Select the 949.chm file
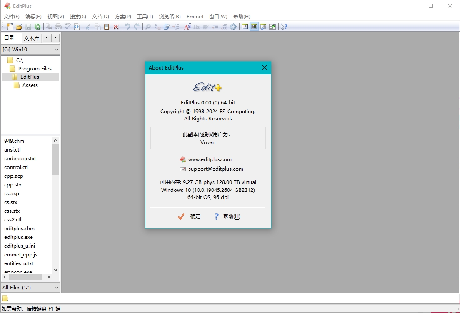 (x=14, y=141)
